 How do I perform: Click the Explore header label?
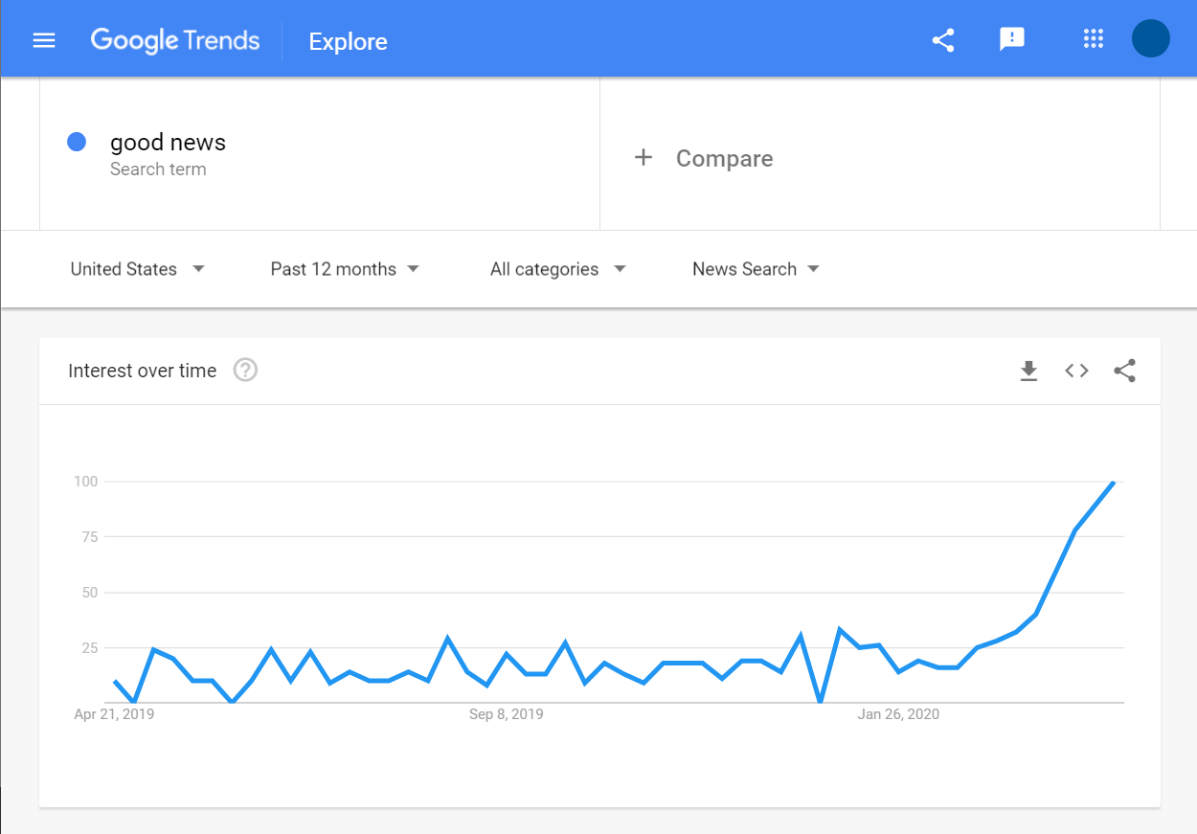[348, 41]
